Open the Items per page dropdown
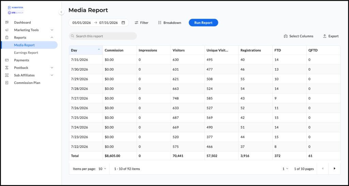Screen dimensions: 349x186 (102, 169)
